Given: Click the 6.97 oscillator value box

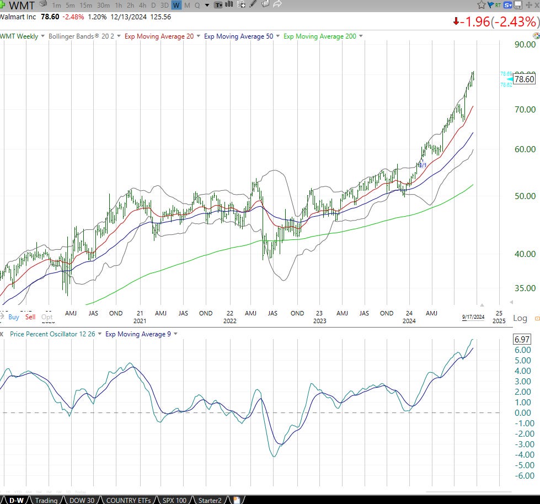Looking at the screenshot, I should pos(522,339).
